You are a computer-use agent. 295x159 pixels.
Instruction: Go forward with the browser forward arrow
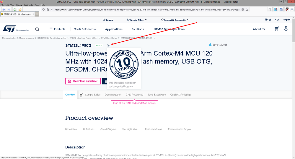(x=9, y=9)
